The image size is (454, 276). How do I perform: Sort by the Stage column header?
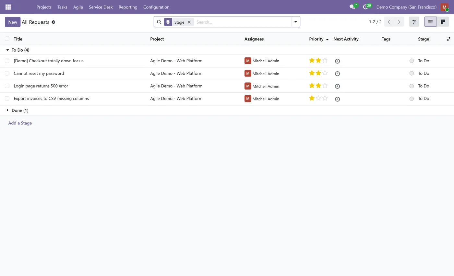click(x=424, y=39)
